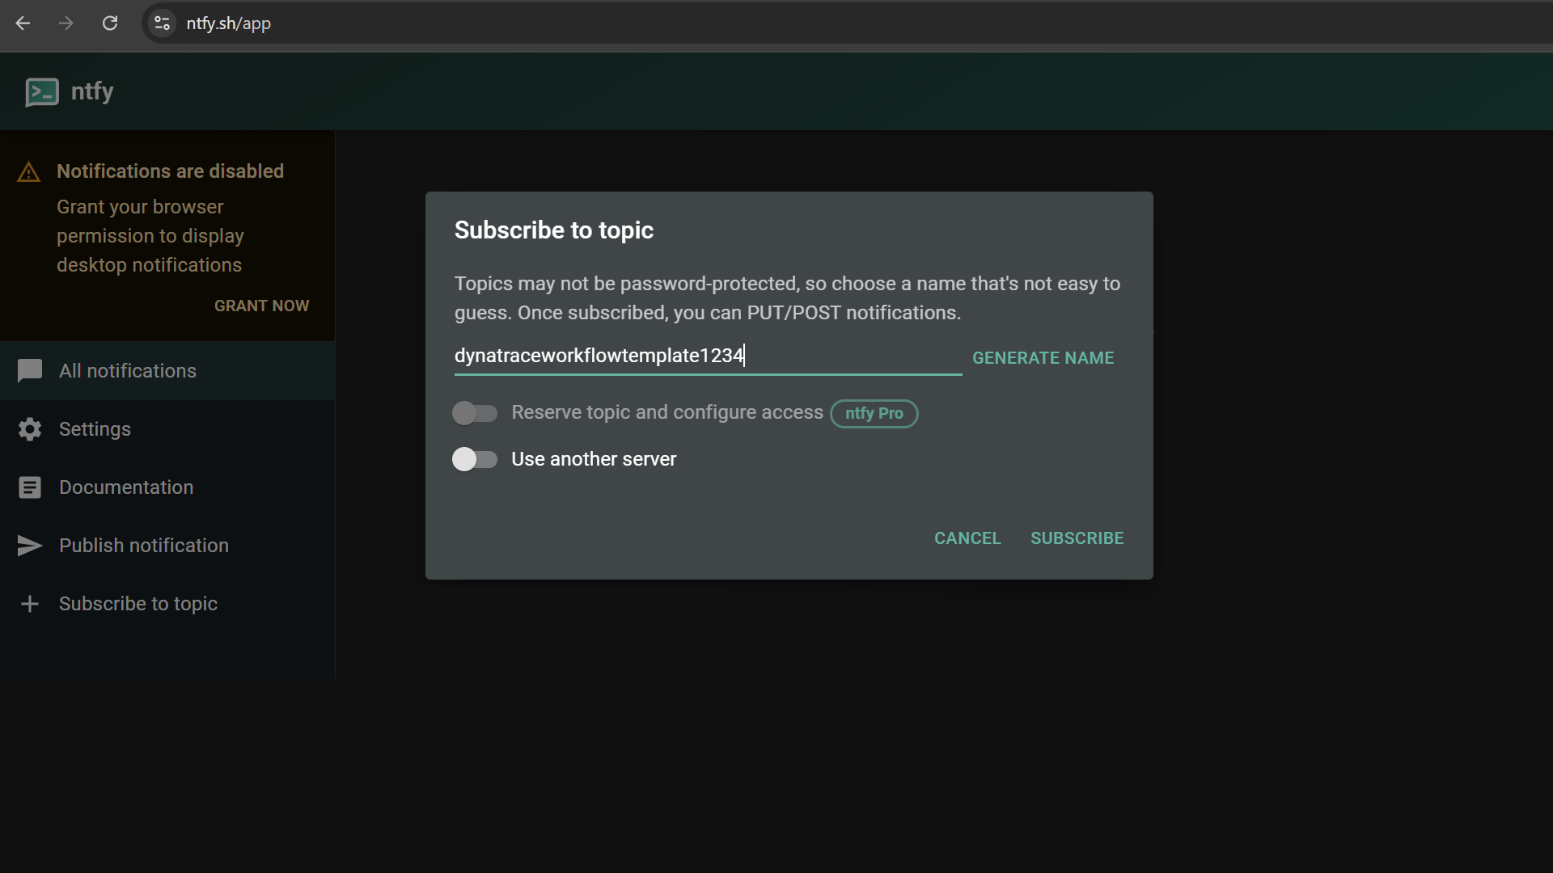Toggle Reserve topic and configure access

pos(475,412)
